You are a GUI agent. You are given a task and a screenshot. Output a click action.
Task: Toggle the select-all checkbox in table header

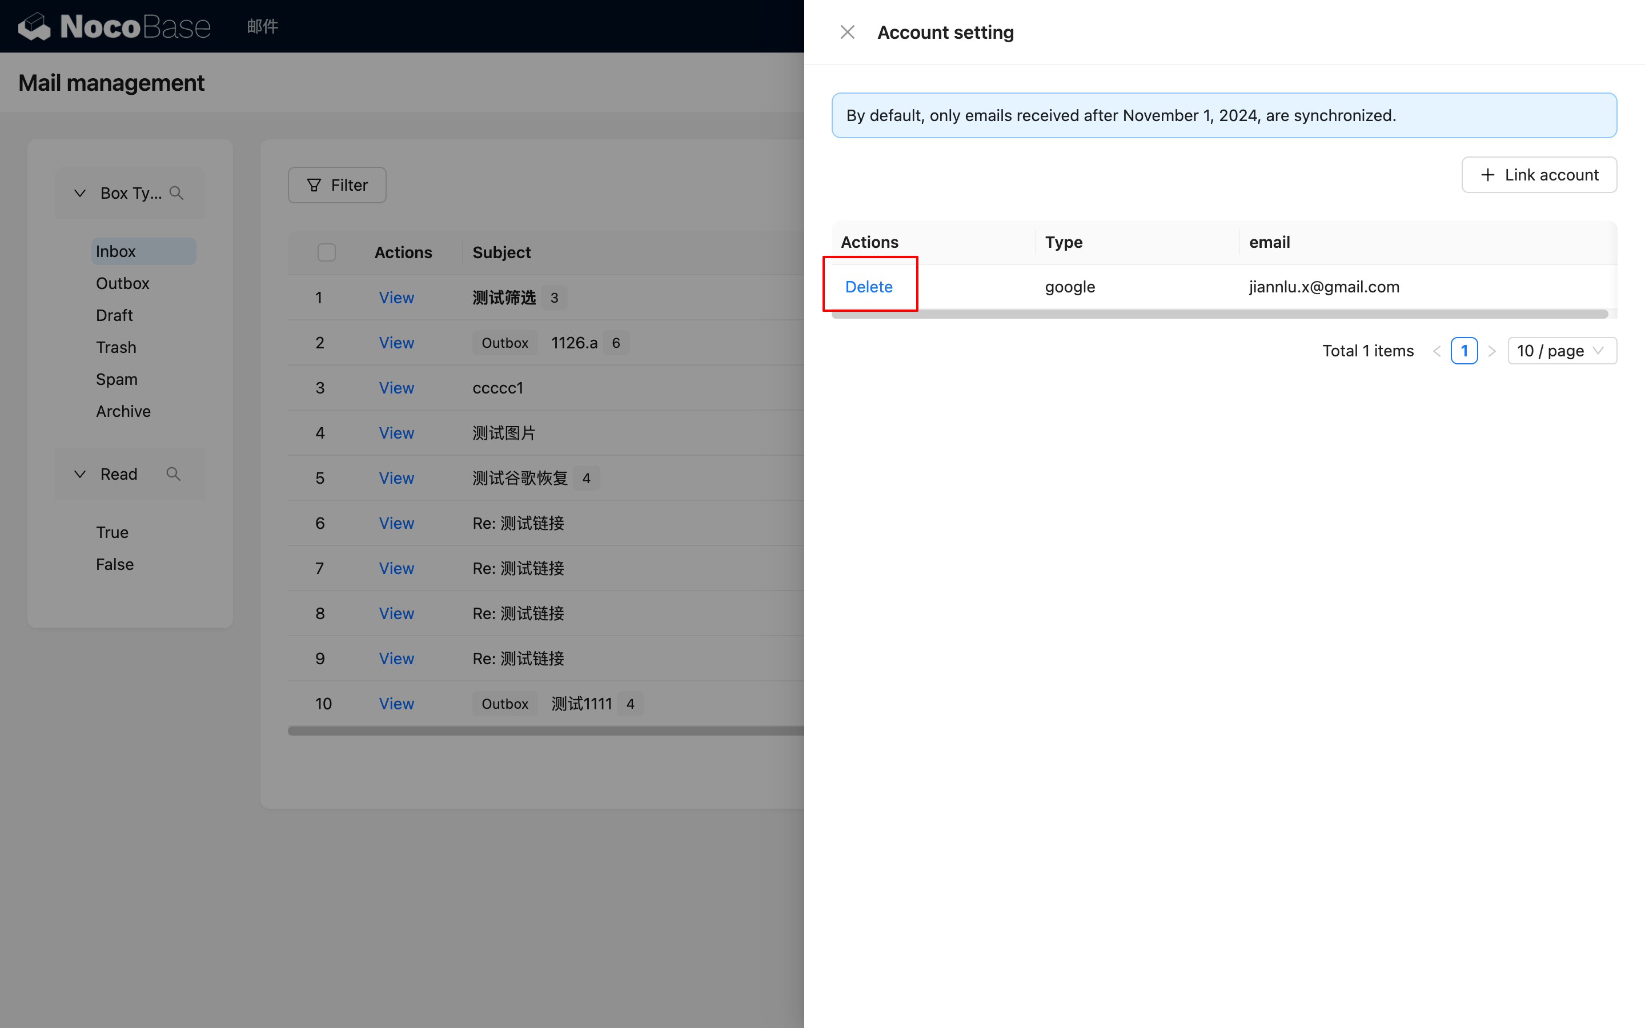point(326,252)
